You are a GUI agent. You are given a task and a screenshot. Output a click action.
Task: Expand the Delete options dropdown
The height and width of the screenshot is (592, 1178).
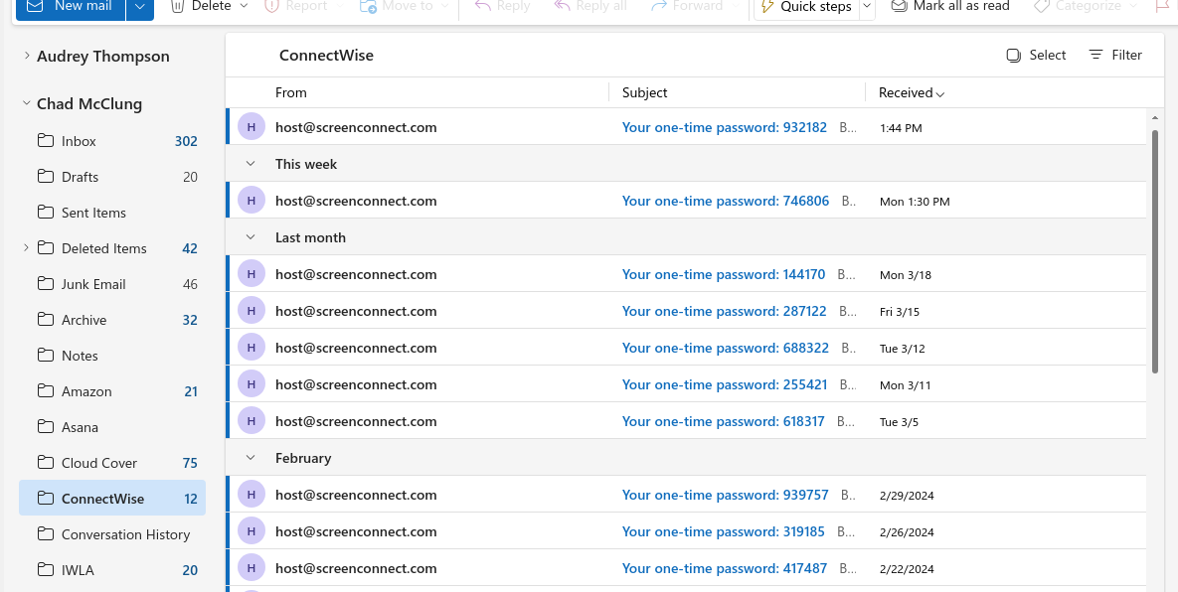(x=244, y=7)
